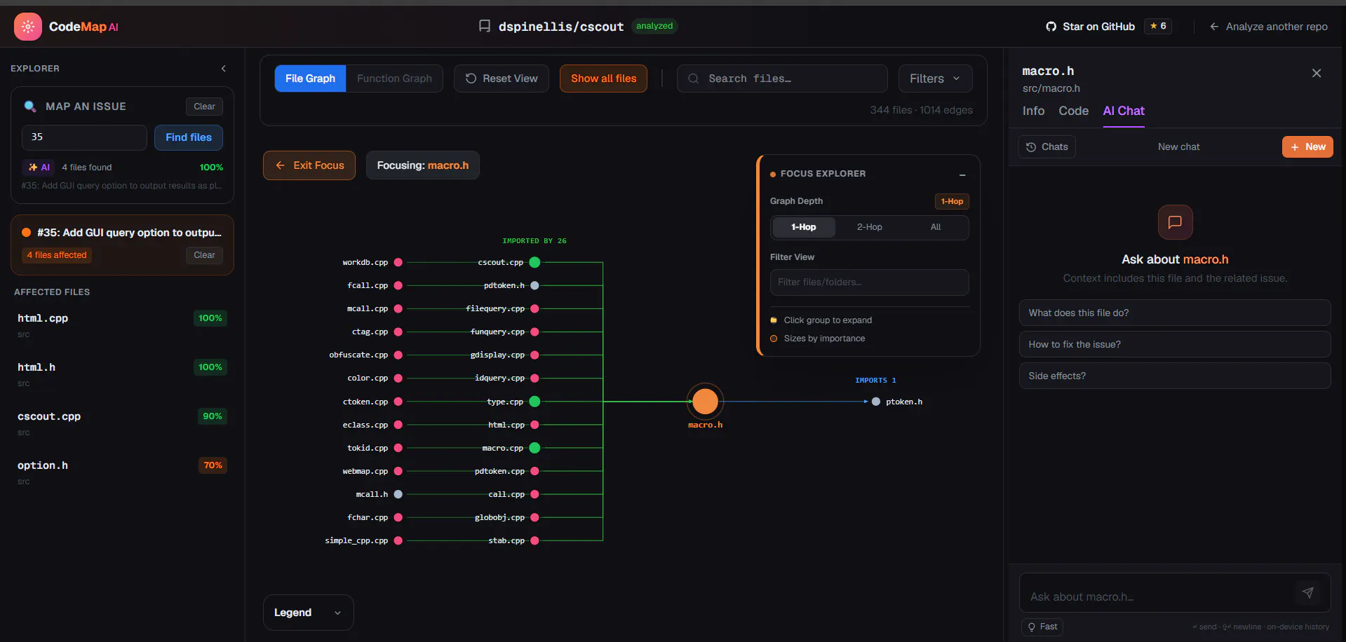Image resolution: width=1346 pixels, height=642 pixels.
Task: Click the obfuscate.cpp node
Action: coord(398,355)
